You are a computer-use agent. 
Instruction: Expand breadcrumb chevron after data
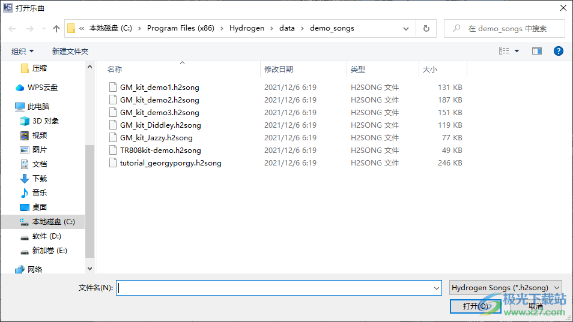[302, 28]
